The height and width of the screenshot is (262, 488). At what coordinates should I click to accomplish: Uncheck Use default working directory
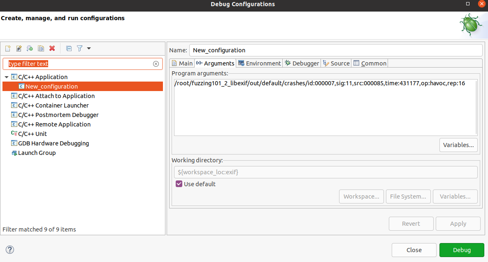coord(179,184)
